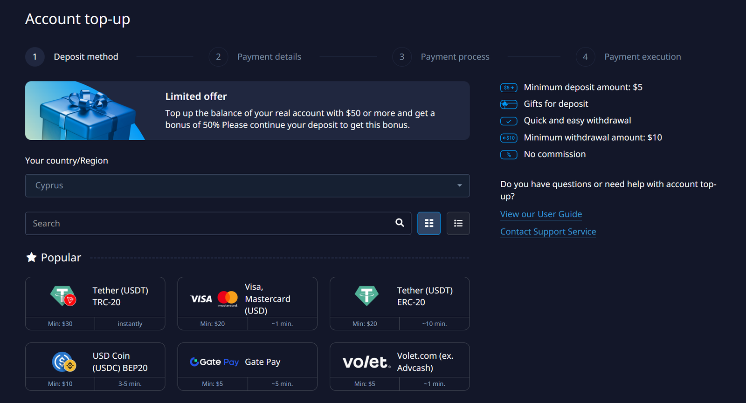Screen dimensions: 746x403
Task: Click the 'Your country/Region' label
Action: (x=67, y=161)
